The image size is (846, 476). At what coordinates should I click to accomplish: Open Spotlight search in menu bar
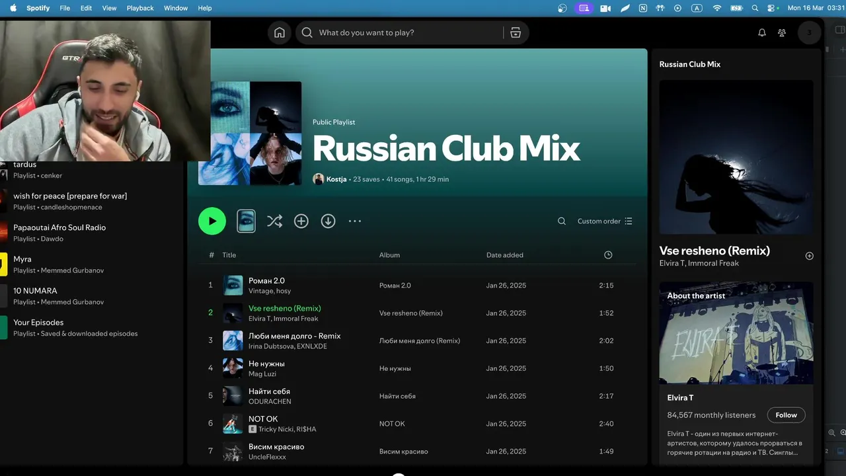point(755,8)
